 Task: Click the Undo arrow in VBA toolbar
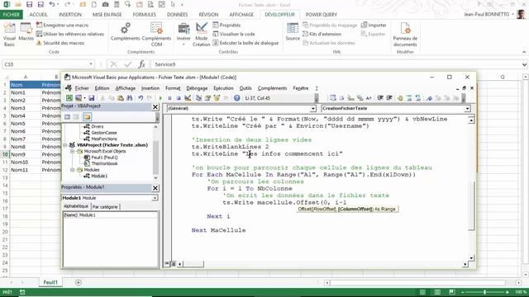pos(141,98)
